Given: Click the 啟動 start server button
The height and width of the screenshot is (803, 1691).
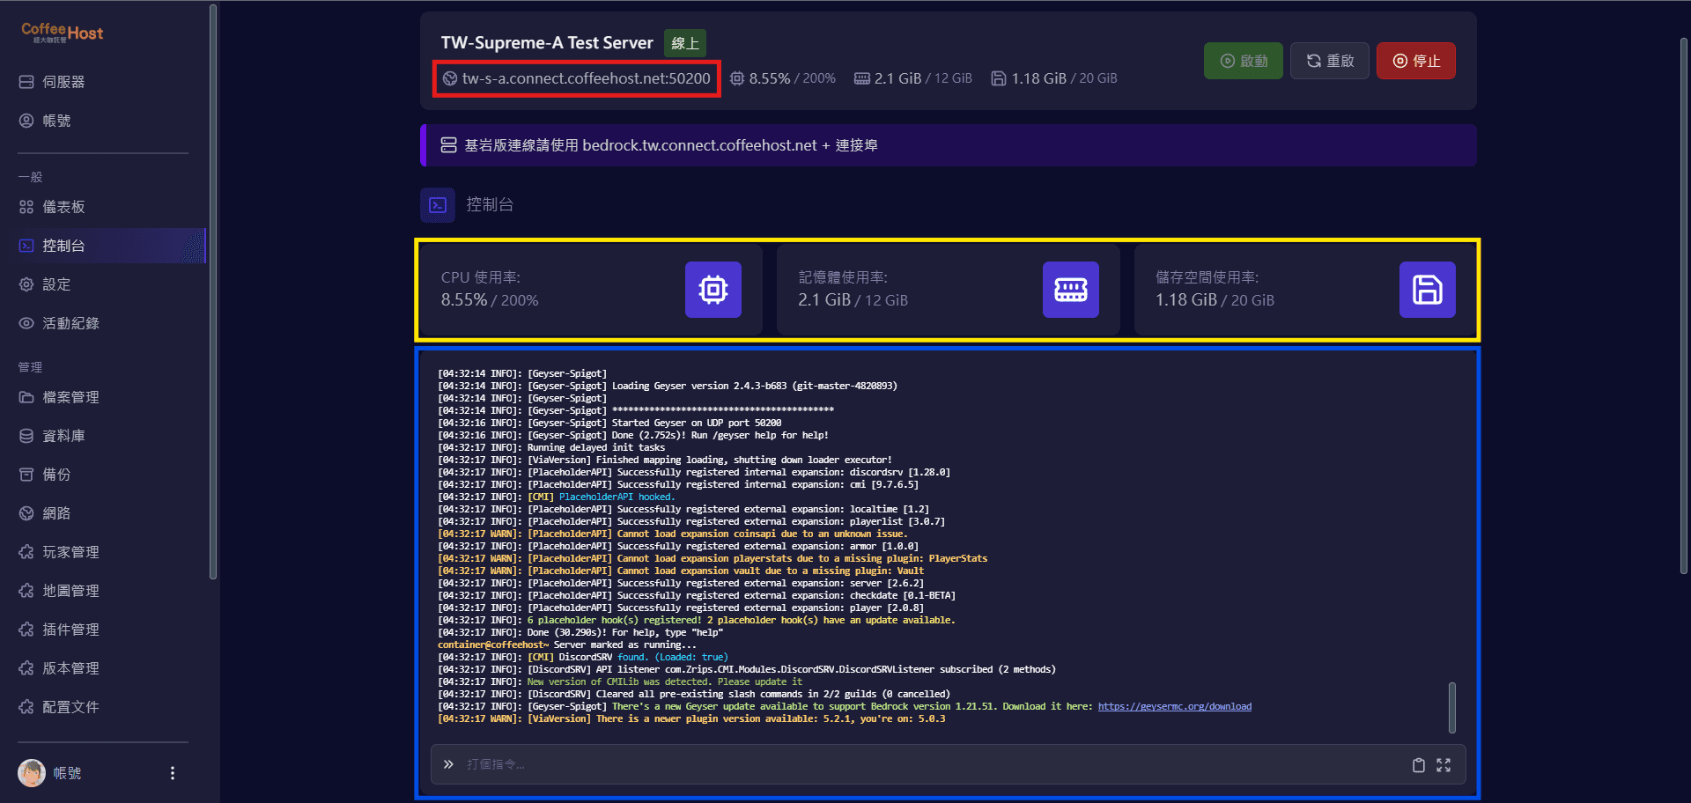Looking at the screenshot, I should pos(1244,61).
